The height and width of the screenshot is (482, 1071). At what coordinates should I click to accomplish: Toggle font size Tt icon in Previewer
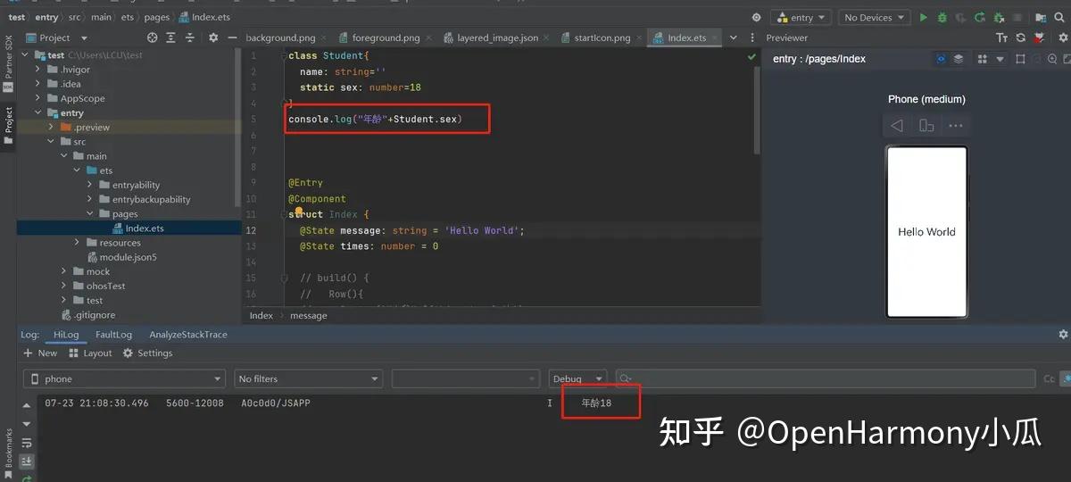[1001, 37]
